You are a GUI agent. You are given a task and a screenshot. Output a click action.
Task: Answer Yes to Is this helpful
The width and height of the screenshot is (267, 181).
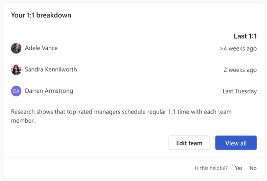pyautogui.click(x=238, y=168)
